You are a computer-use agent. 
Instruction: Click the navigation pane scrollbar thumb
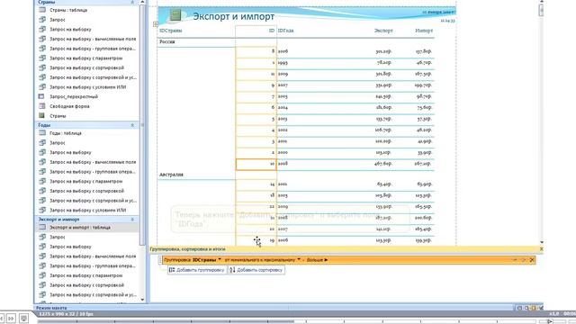[142, 125]
